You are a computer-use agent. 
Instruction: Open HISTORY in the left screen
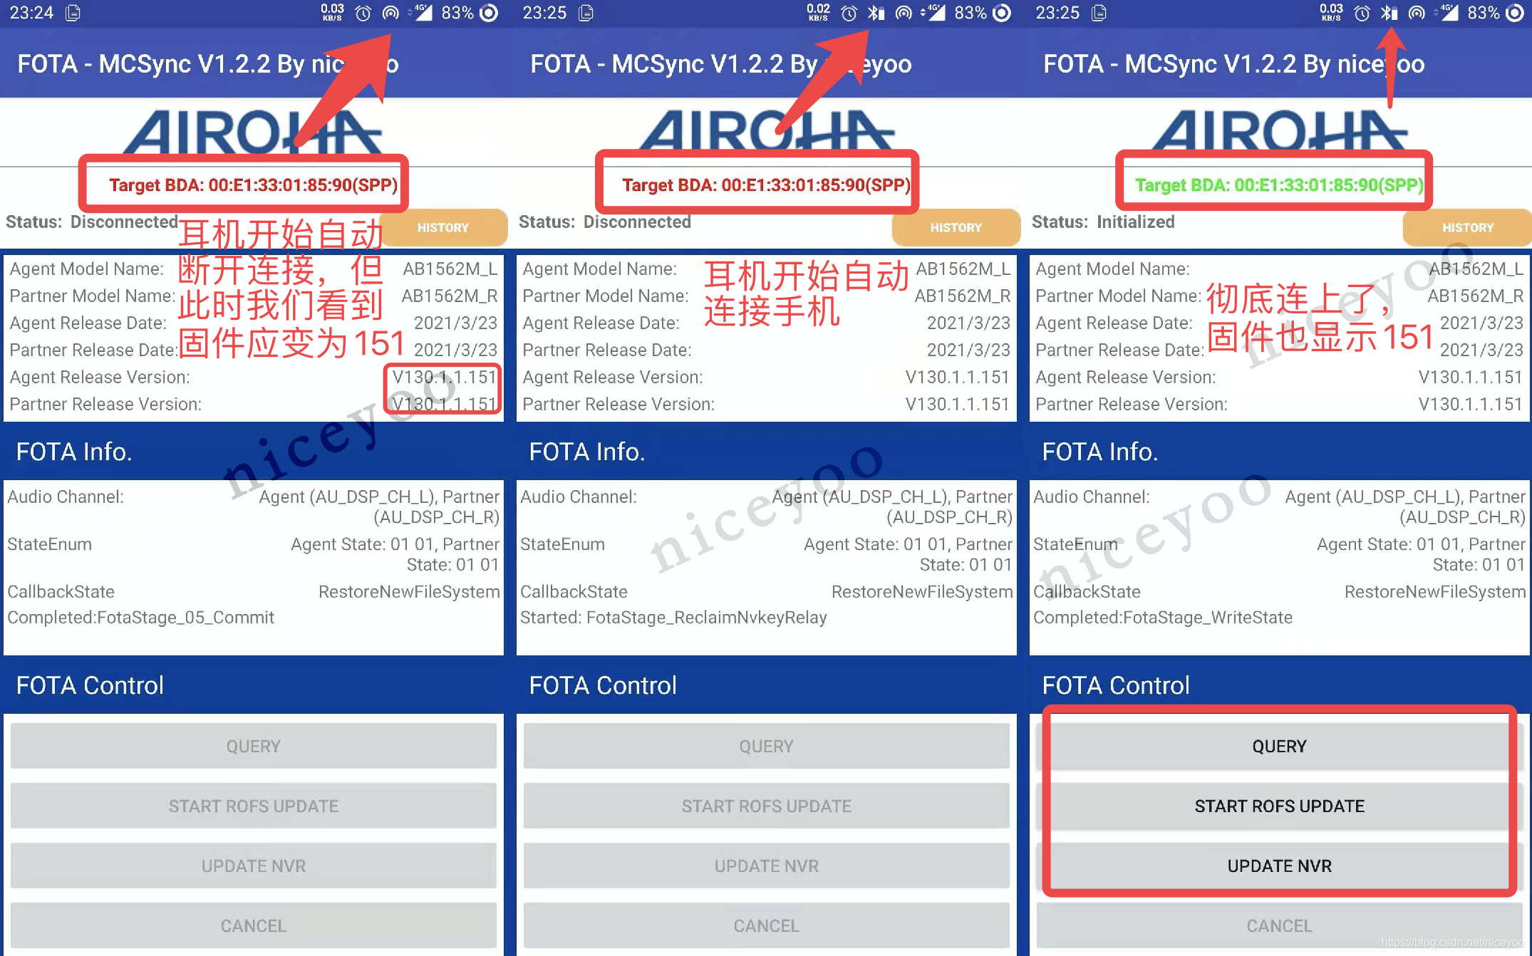point(443,227)
